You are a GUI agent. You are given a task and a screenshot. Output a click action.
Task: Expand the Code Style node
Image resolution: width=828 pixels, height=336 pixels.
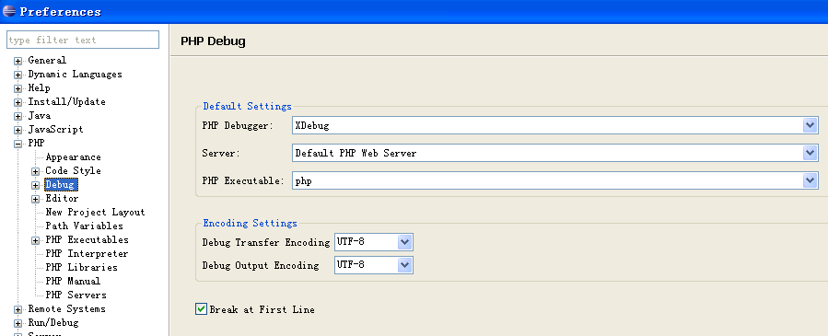[35, 171]
